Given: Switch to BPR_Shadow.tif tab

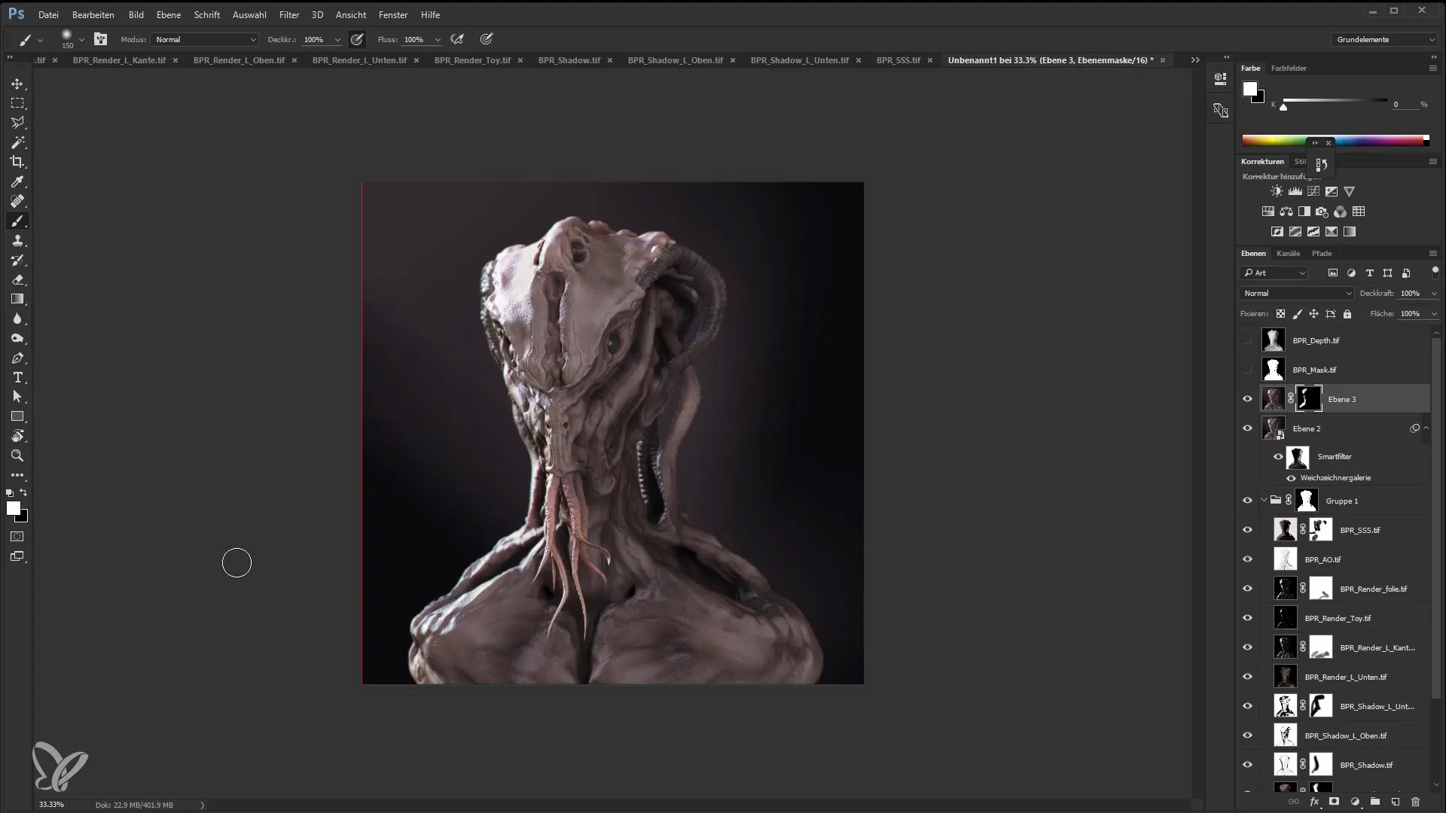Looking at the screenshot, I should [x=569, y=60].
